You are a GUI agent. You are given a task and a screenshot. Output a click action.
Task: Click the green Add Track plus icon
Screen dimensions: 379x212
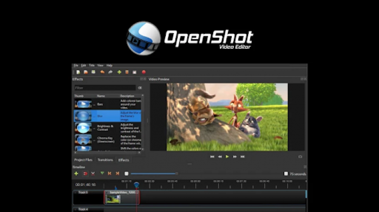click(x=76, y=174)
